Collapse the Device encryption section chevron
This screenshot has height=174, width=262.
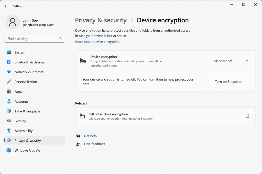(247, 61)
